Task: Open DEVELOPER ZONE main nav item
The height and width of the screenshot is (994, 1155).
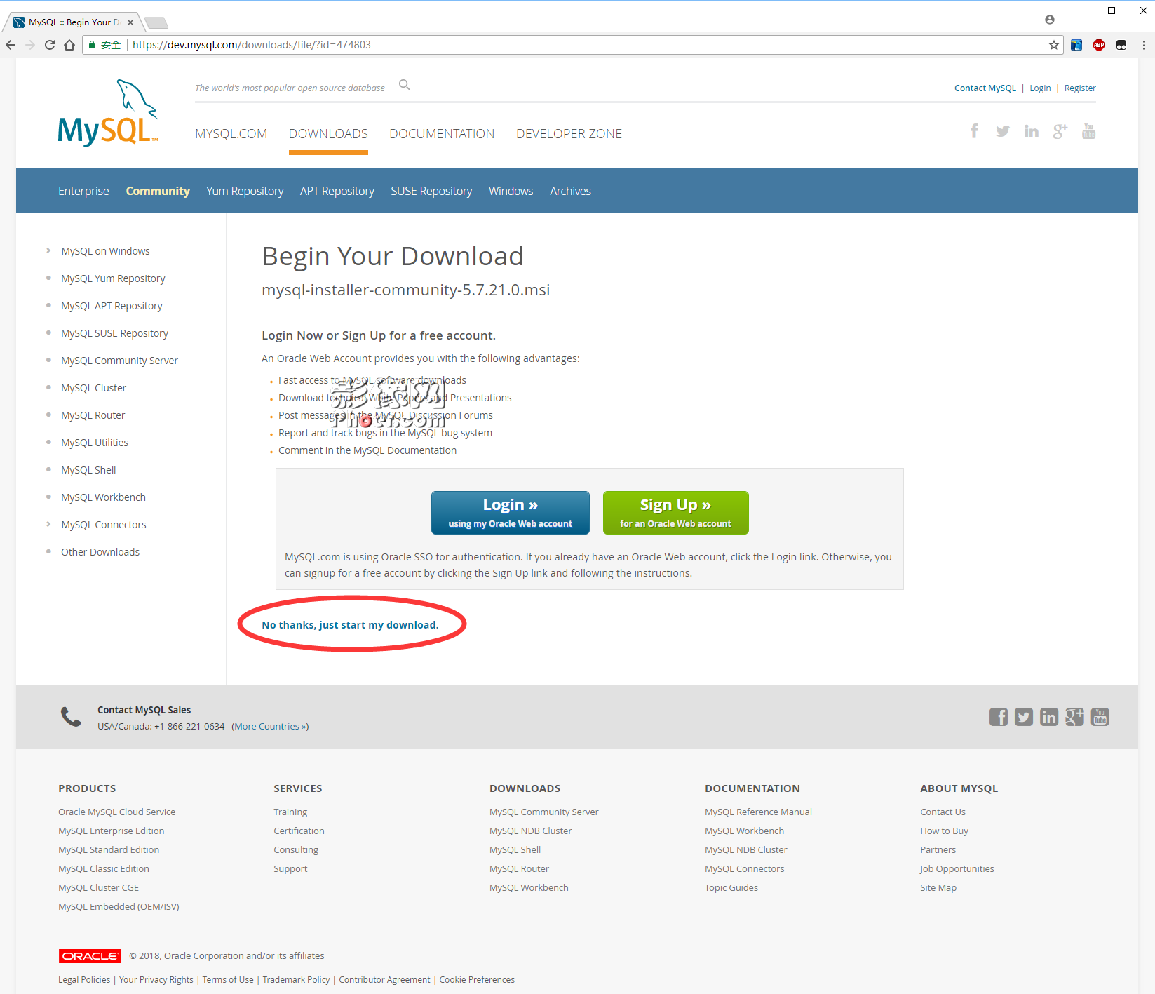Action: tap(569, 134)
